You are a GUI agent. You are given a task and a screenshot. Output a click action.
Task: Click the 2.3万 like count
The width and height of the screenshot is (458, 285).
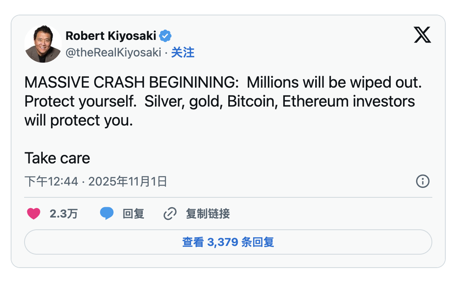point(64,214)
